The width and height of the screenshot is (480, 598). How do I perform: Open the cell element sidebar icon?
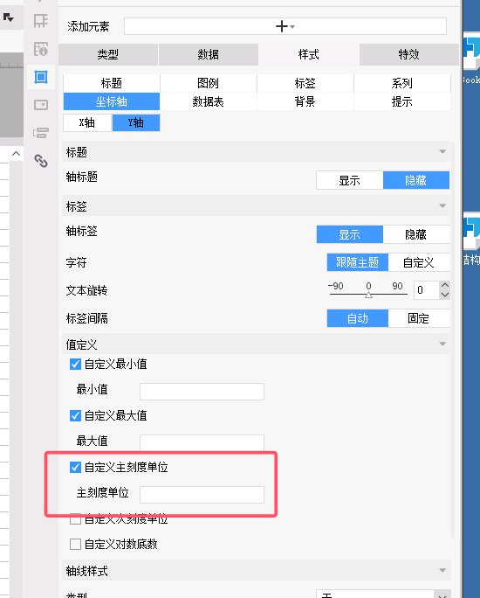click(41, 21)
